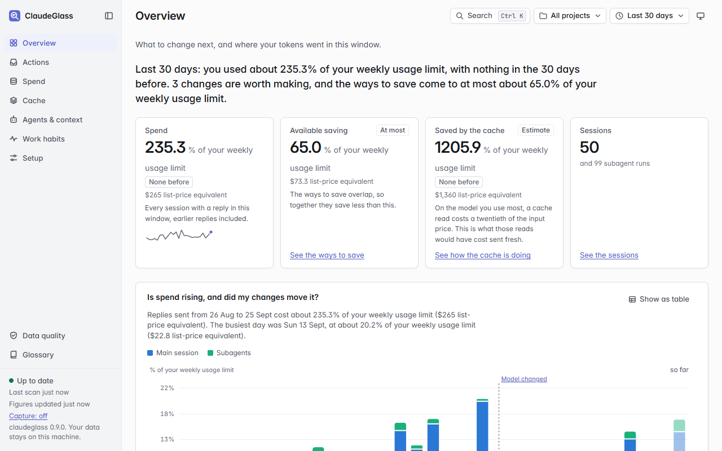The image size is (722, 451).
Task: Click the magnifier icon in Search
Action: tap(460, 16)
